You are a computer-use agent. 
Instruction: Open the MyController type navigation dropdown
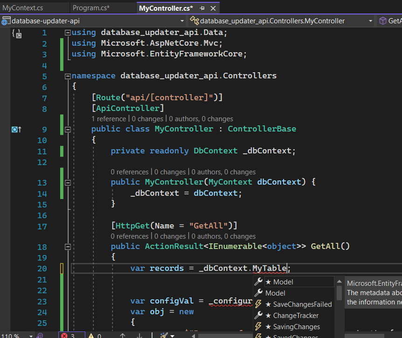pyautogui.click(x=370, y=21)
